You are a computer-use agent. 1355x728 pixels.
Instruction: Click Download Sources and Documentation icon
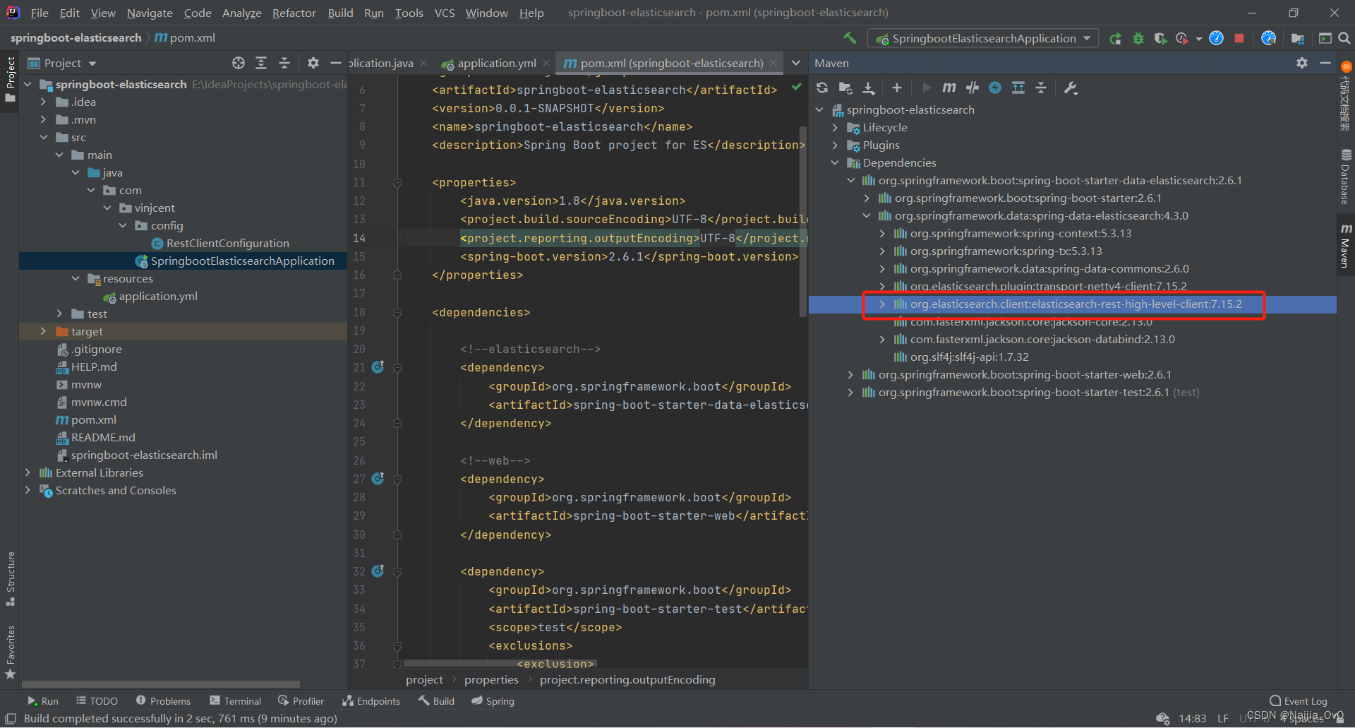coord(869,88)
